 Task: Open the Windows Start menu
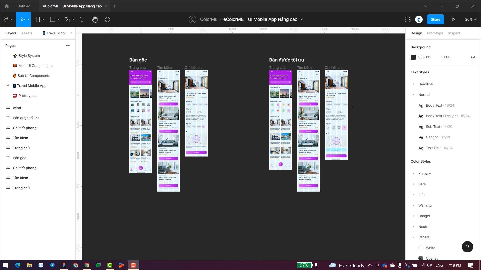click(x=6, y=265)
